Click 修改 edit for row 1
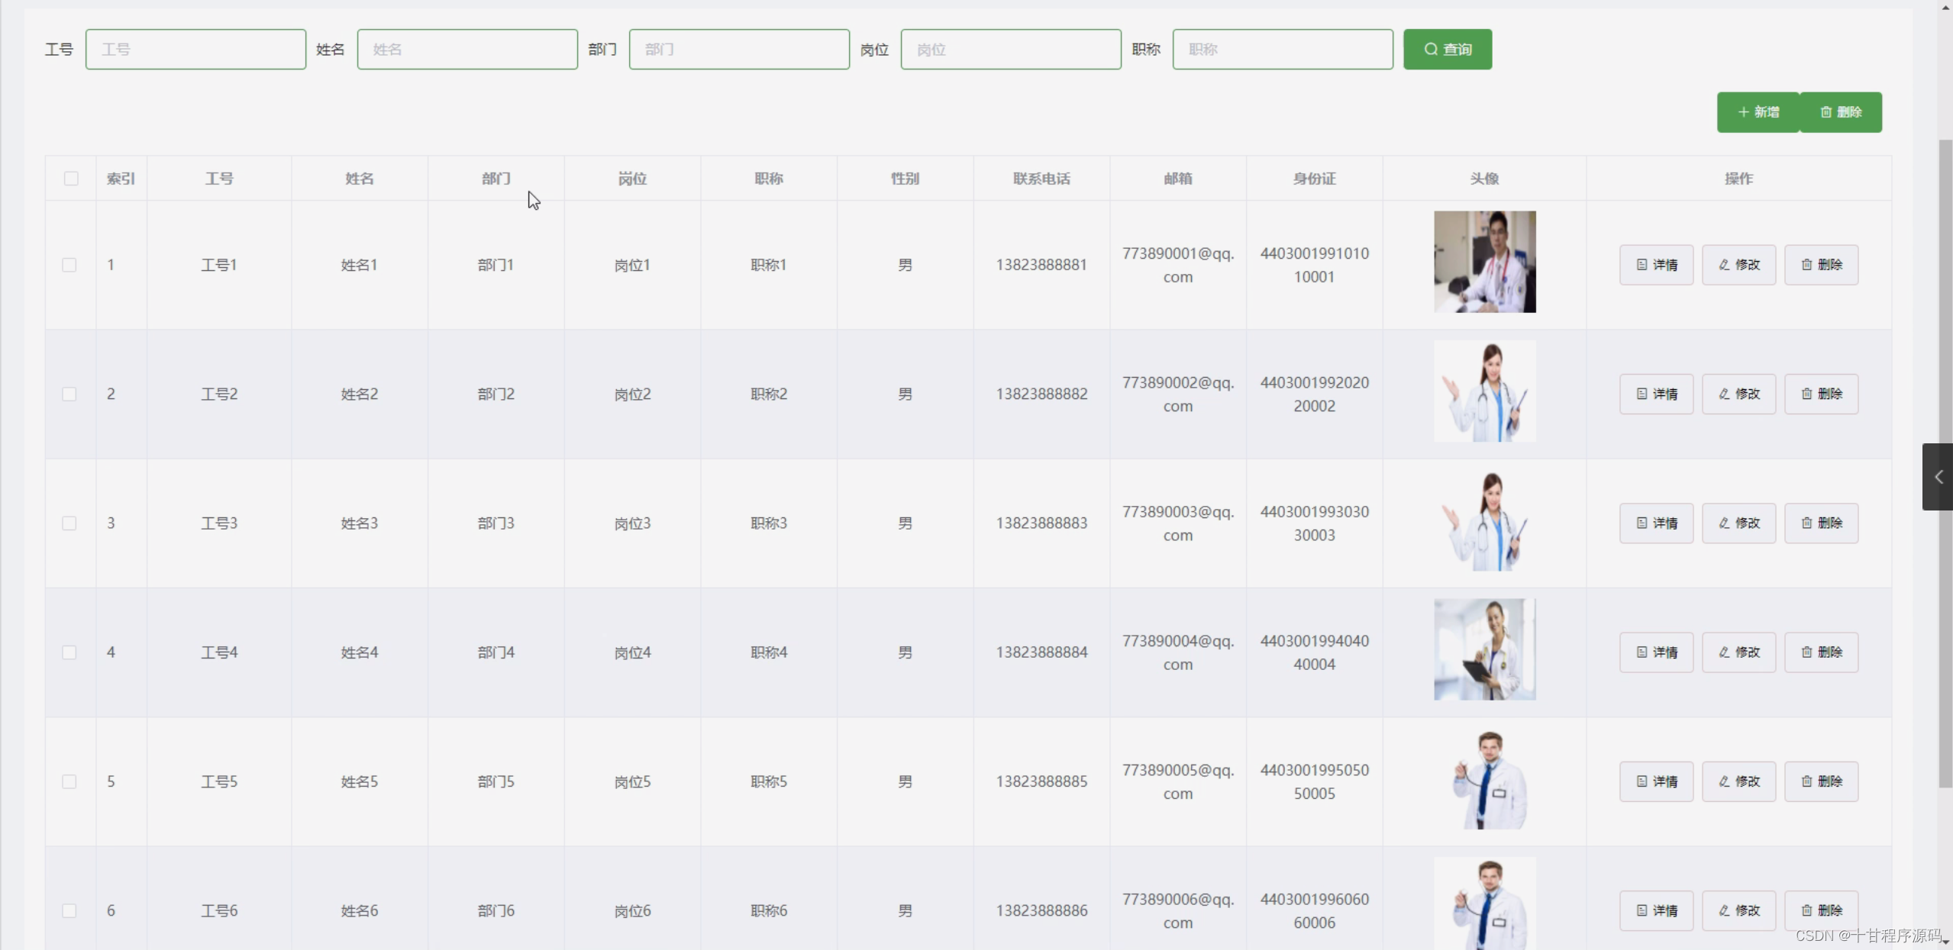 1738,265
